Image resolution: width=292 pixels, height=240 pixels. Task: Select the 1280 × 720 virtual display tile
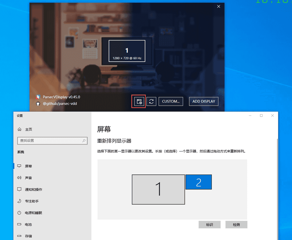[x=127, y=51]
